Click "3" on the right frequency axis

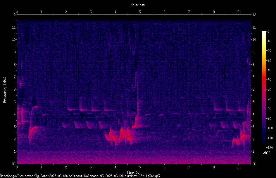pyautogui.click(x=253, y=127)
